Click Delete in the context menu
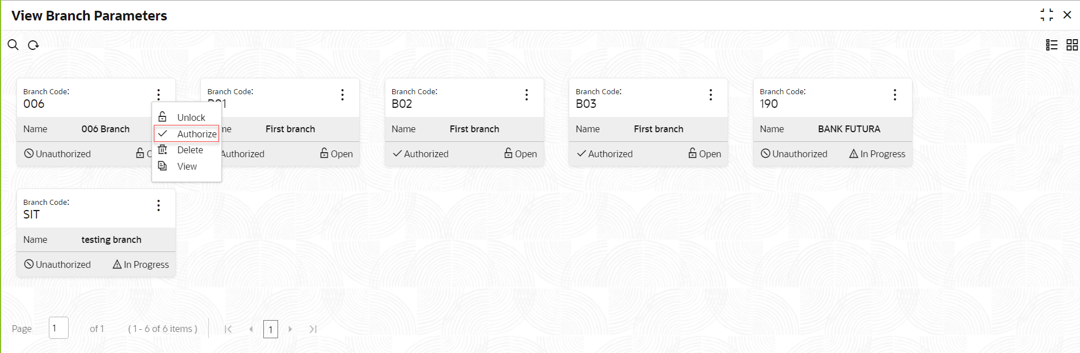 click(x=190, y=150)
